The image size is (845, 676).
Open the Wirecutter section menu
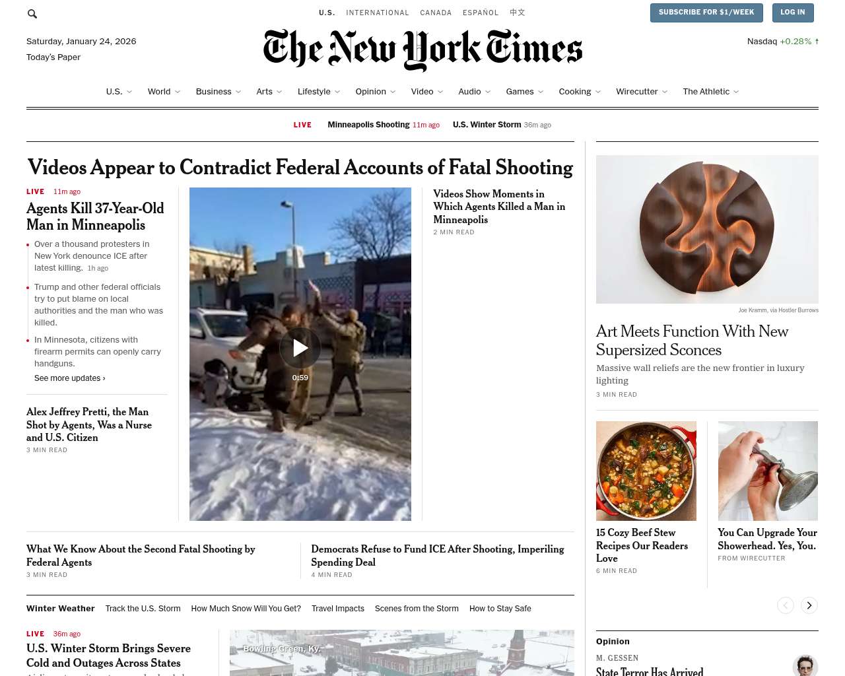[x=642, y=92]
